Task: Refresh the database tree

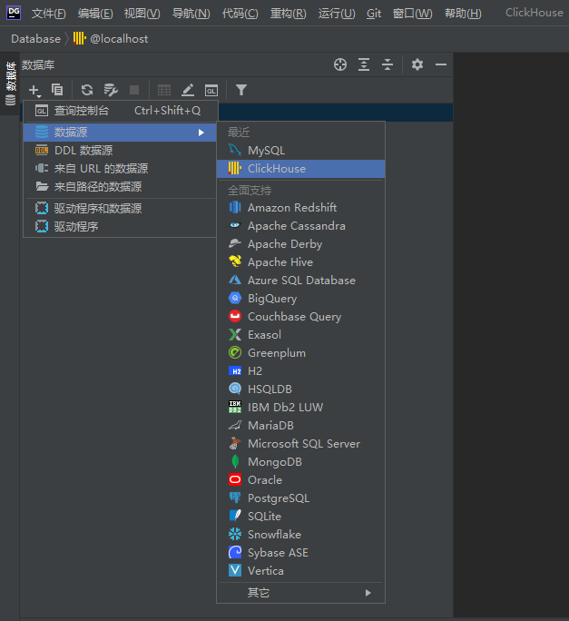Action: pos(87,90)
